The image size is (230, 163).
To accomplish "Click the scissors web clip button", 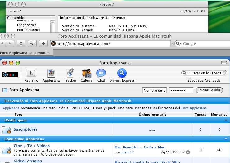I will [x=32, y=43].
